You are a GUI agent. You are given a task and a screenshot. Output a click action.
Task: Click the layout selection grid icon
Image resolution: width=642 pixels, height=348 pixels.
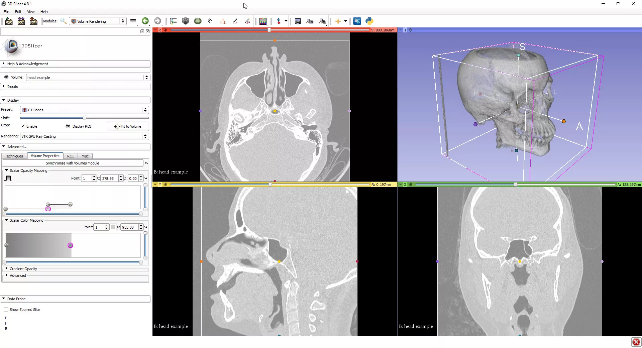tap(263, 21)
